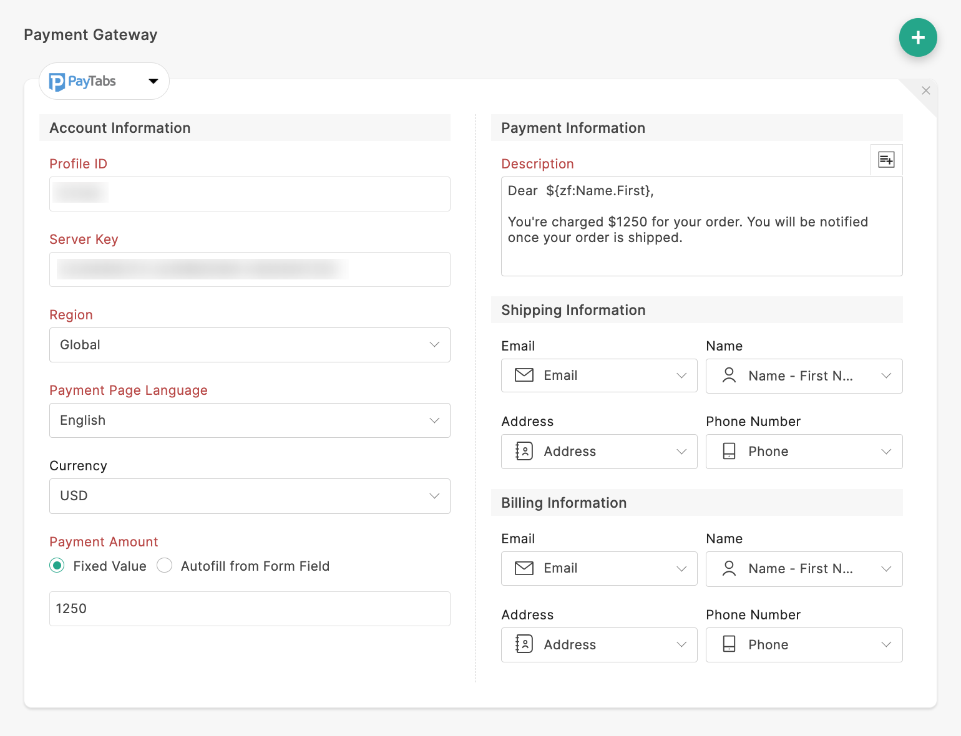Click the Profile ID input field
The image size is (961, 736).
pyautogui.click(x=250, y=194)
